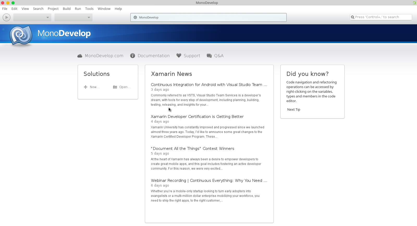Screen dimensions: 417x226
Task: Focus the 'Press Control+,' search field
Action: pyautogui.click(x=381, y=17)
